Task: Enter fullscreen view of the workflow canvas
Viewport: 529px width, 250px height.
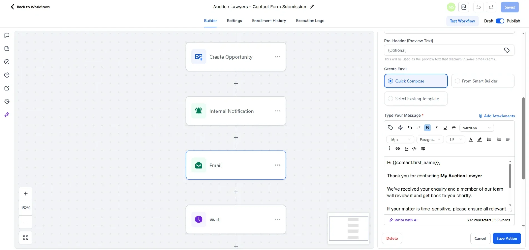Action: tap(25, 237)
